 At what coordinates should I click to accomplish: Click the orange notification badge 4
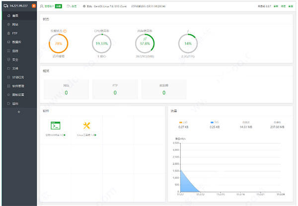pos(33,6)
